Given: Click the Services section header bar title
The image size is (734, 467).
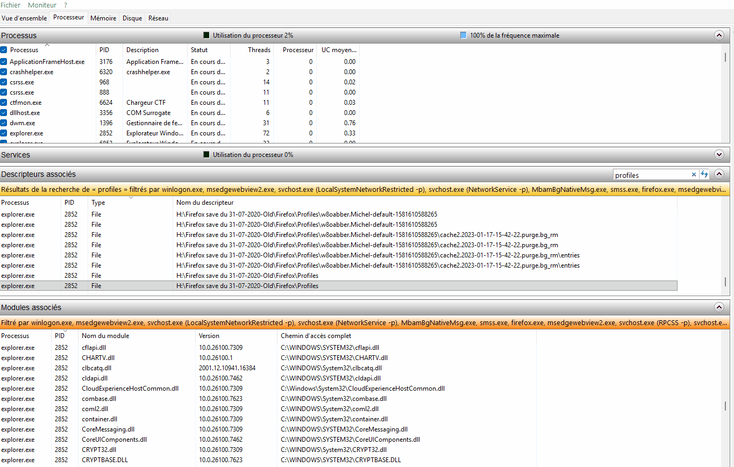Looking at the screenshot, I should coord(16,155).
